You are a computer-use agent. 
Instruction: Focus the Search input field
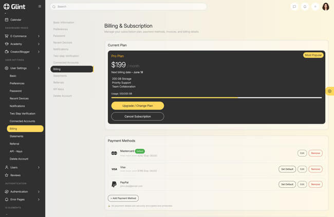pyautogui.click(x=128, y=7)
